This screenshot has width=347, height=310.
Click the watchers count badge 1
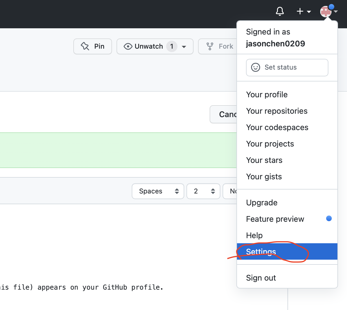click(x=172, y=46)
